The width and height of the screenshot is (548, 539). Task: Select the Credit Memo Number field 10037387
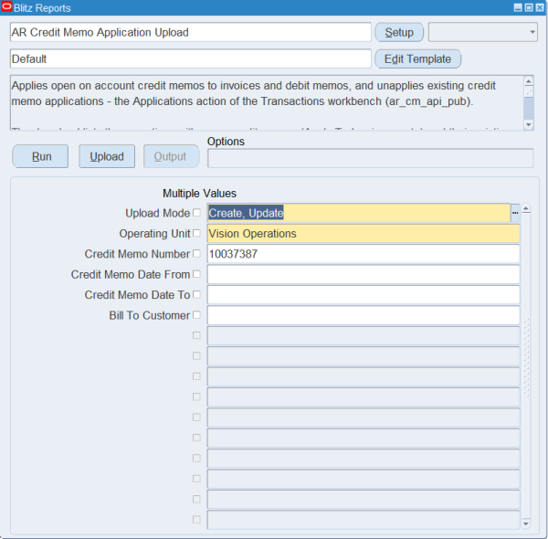pos(364,254)
